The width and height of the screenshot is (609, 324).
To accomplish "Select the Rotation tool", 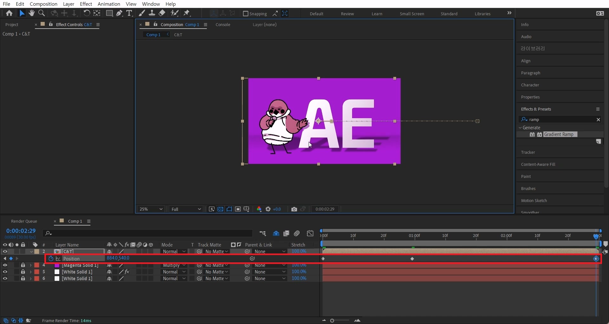I will pos(86,13).
